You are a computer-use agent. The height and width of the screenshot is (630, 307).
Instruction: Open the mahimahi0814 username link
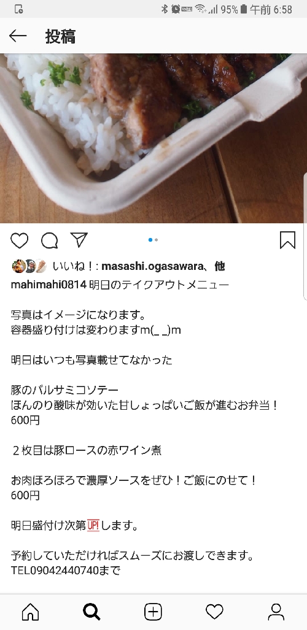[x=49, y=285]
